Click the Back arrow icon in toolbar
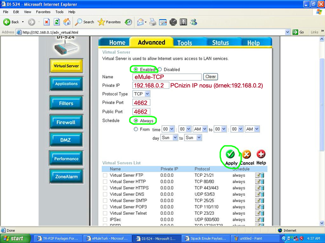Viewport: 325px width, 243px height. coord(6,22)
